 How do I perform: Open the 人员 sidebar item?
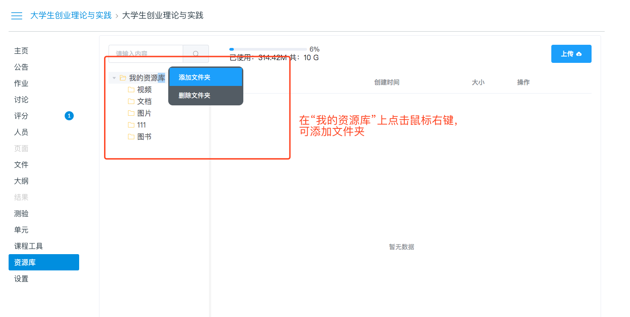click(21, 132)
